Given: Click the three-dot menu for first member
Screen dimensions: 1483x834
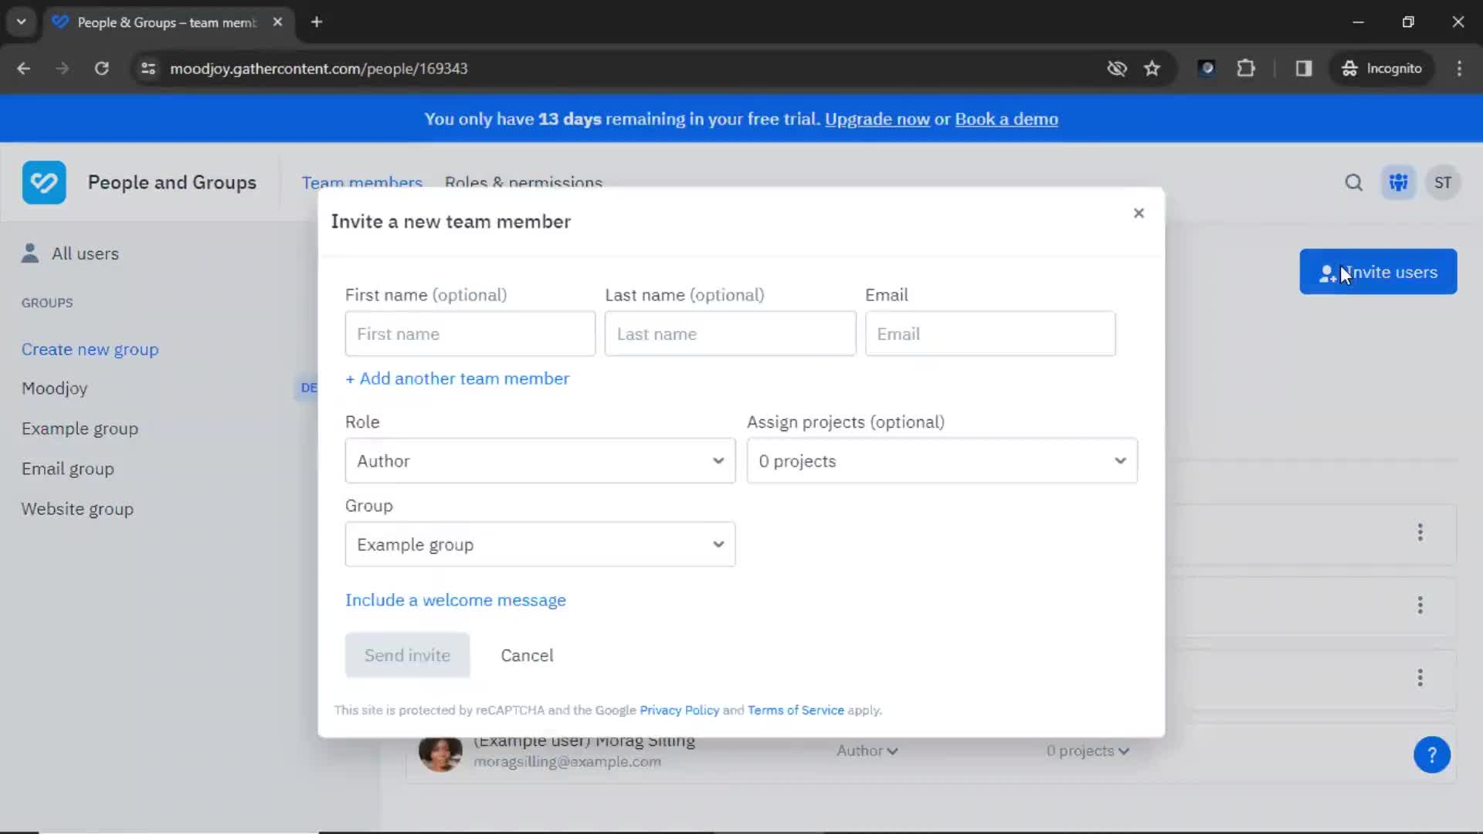Looking at the screenshot, I should (x=1421, y=531).
